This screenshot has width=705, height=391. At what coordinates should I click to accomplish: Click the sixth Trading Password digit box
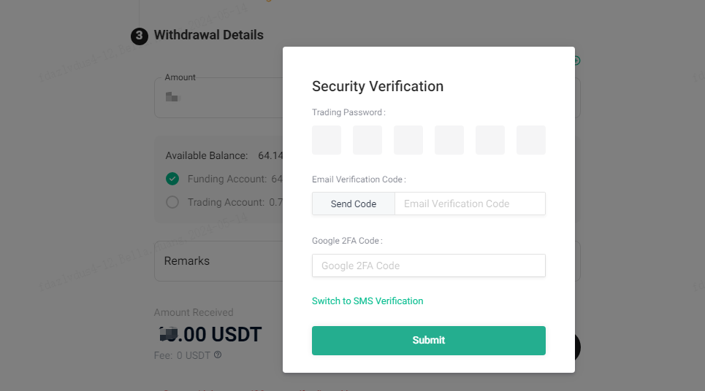point(531,140)
